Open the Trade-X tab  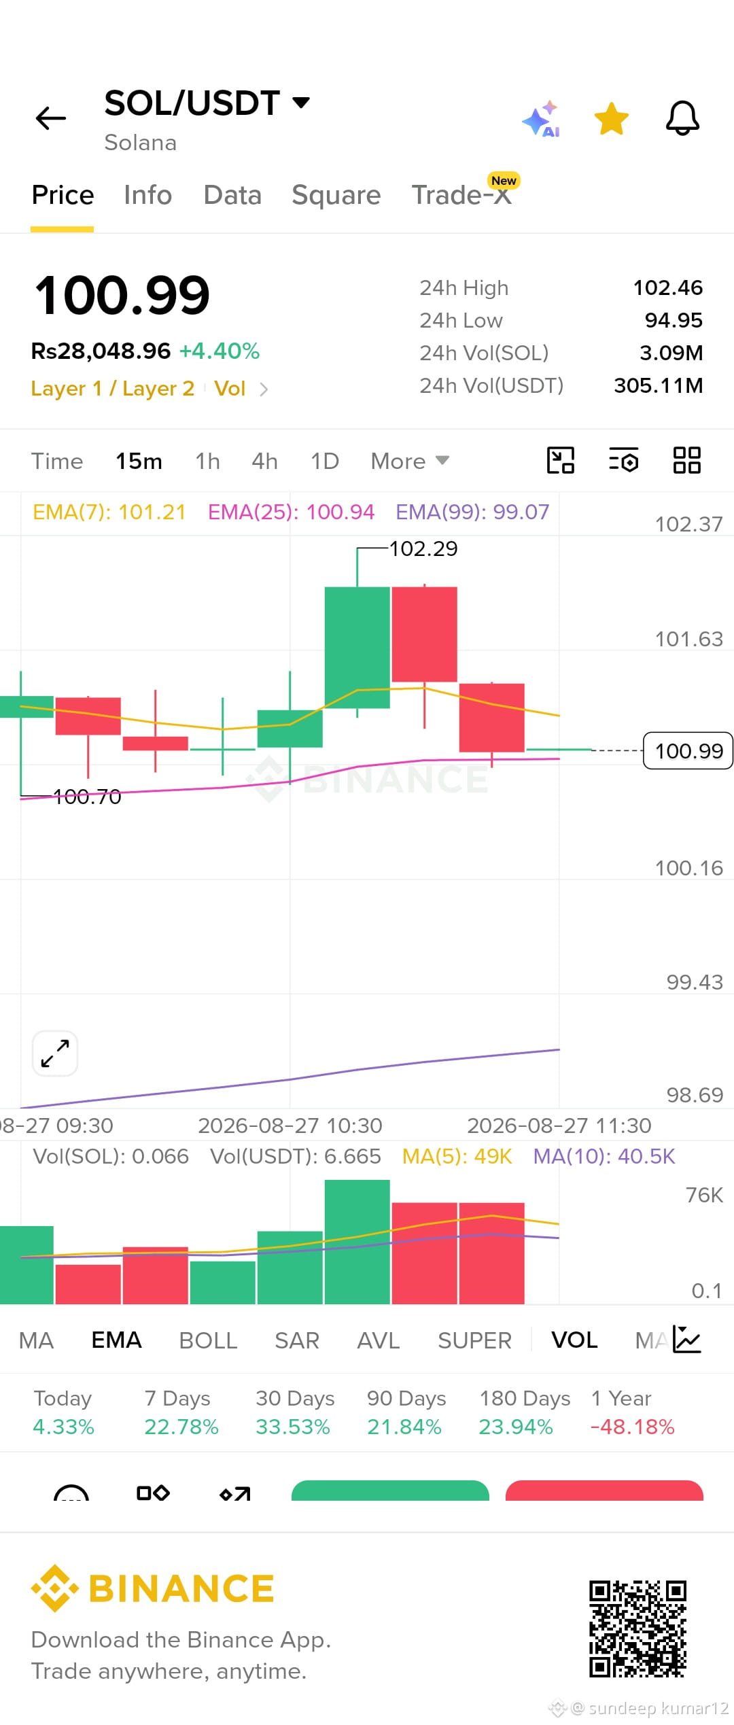461,195
